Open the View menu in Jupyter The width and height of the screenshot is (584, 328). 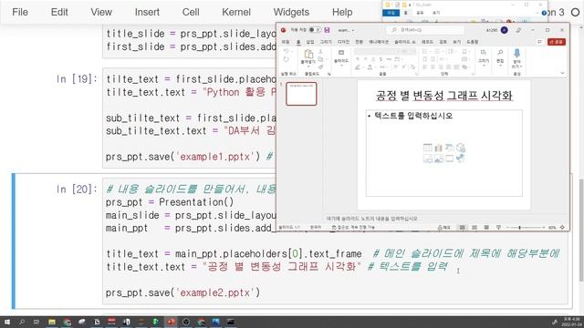[101, 12]
